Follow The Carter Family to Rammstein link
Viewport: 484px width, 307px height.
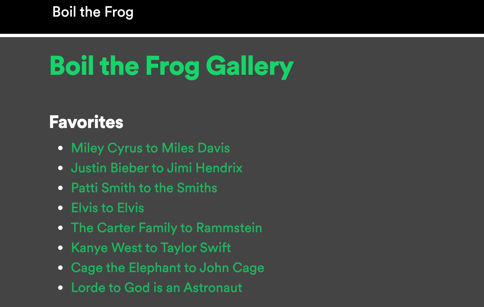(x=166, y=228)
